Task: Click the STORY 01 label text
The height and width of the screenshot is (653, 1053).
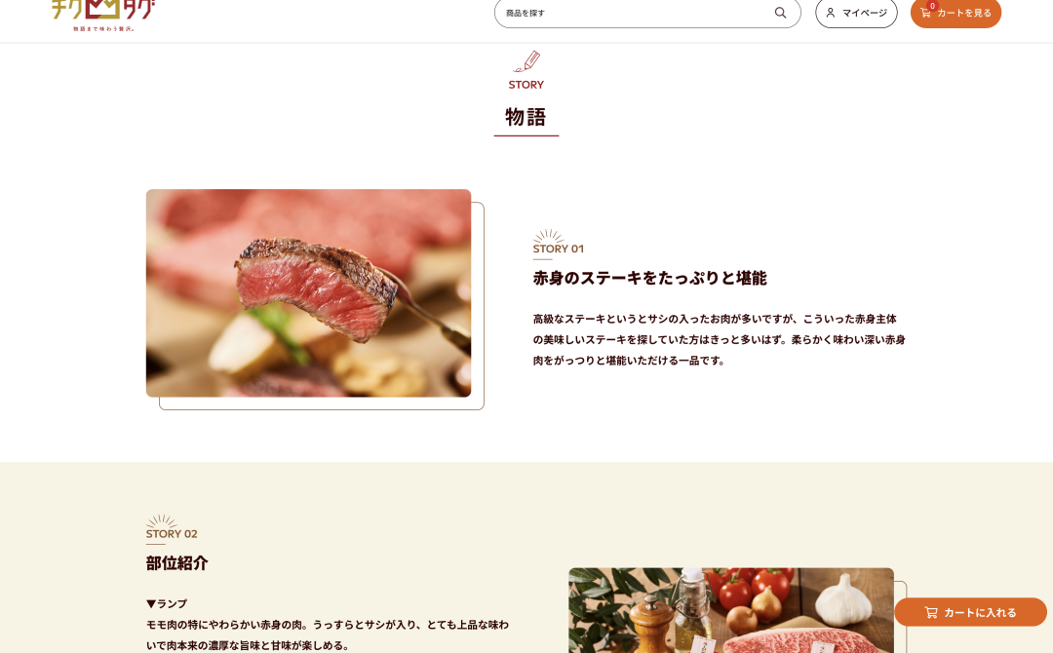Action: click(x=559, y=249)
